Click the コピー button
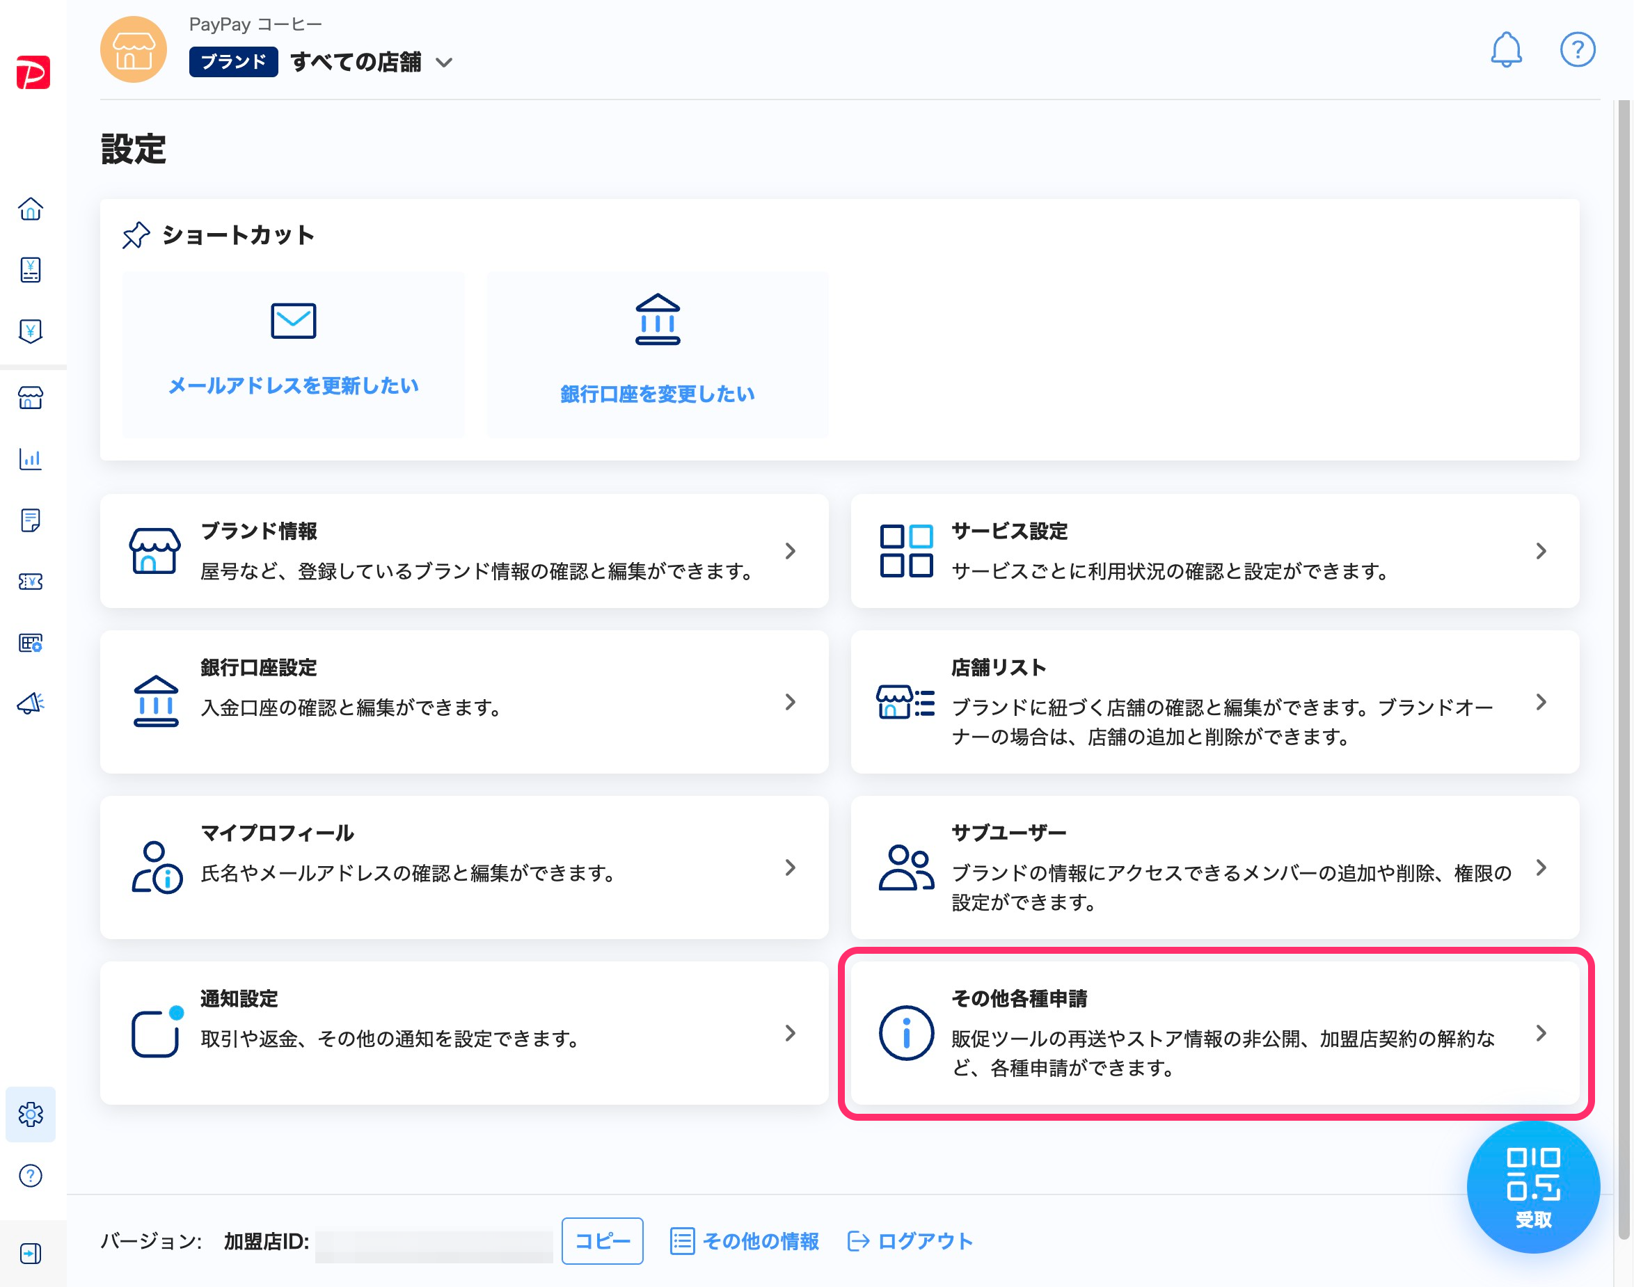The width and height of the screenshot is (1634, 1287). [602, 1241]
